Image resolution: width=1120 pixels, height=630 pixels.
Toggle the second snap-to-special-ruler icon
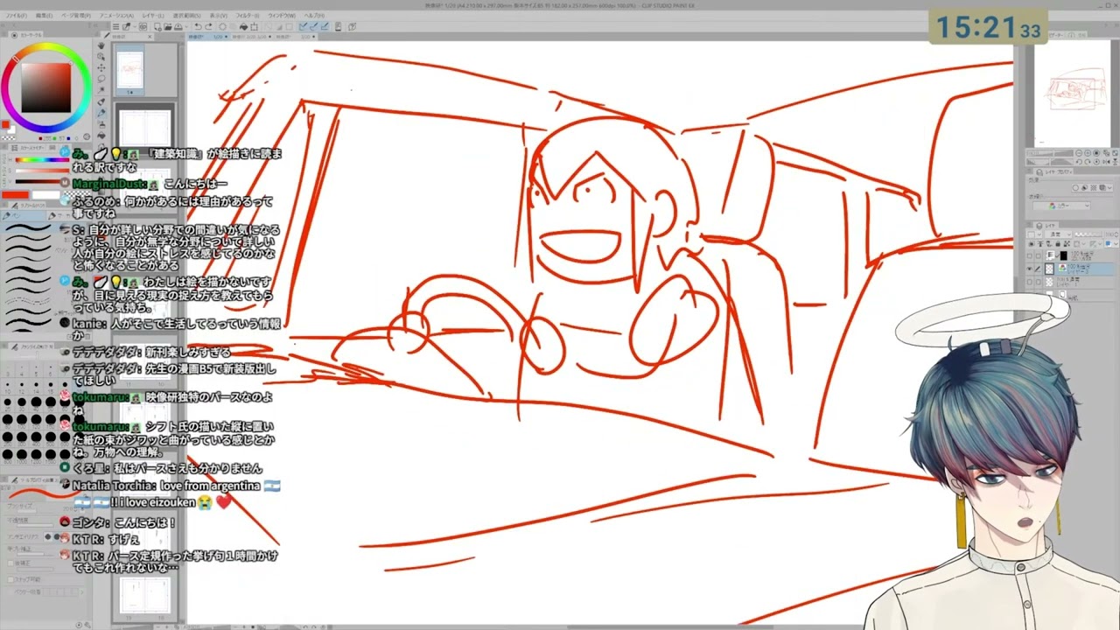click(313, 26)
